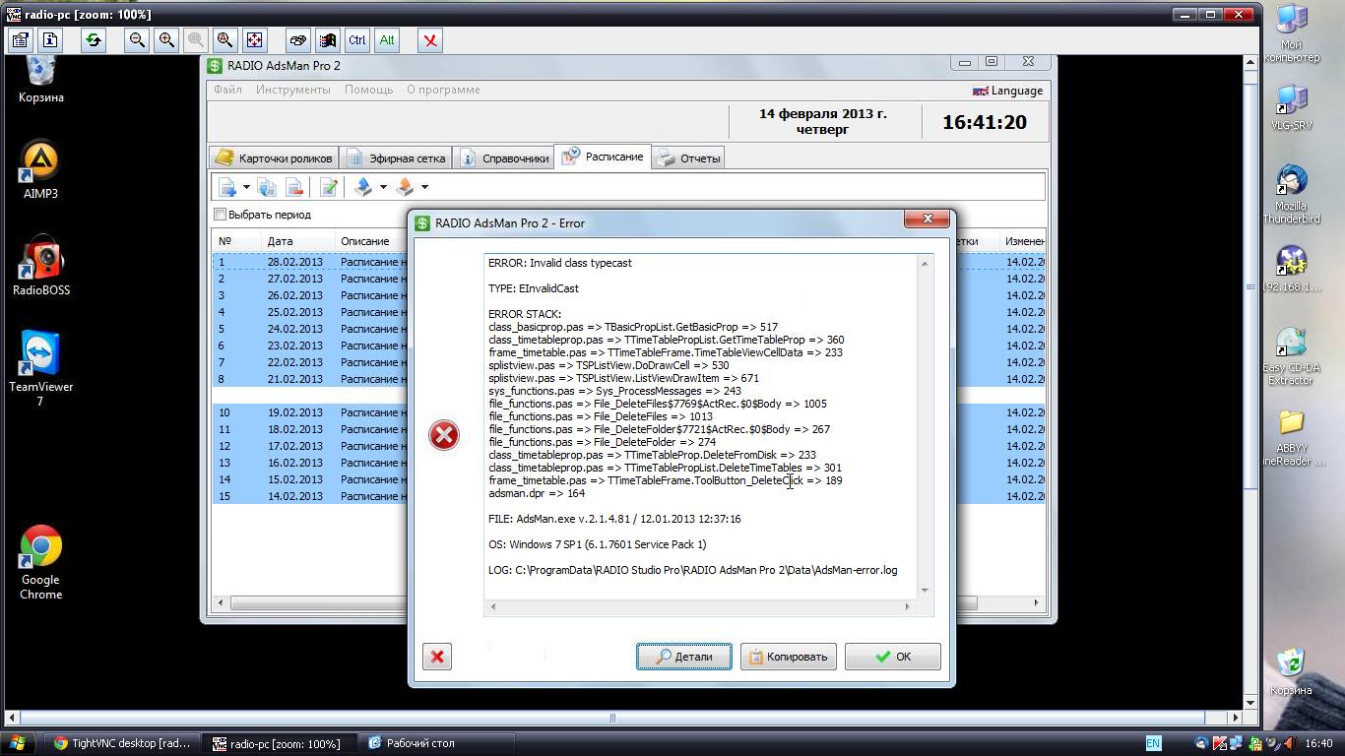Send Windows key icon in VNC toolbar
The width and height of the screenshot is (1345, 756).
coord(328,40)
